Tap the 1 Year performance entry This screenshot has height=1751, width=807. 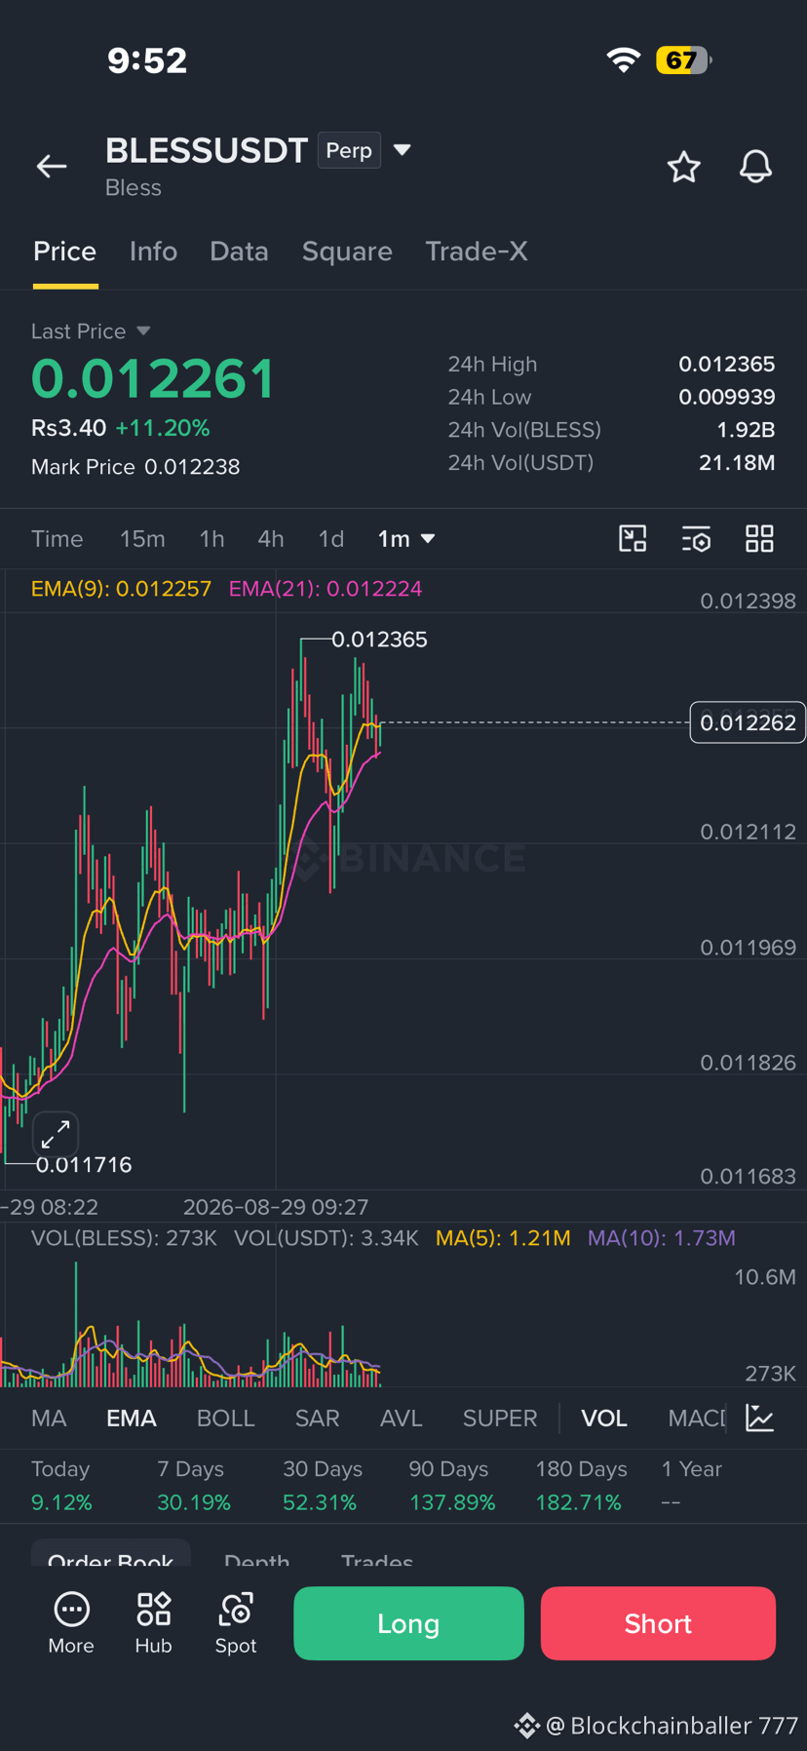(692, 1486)
